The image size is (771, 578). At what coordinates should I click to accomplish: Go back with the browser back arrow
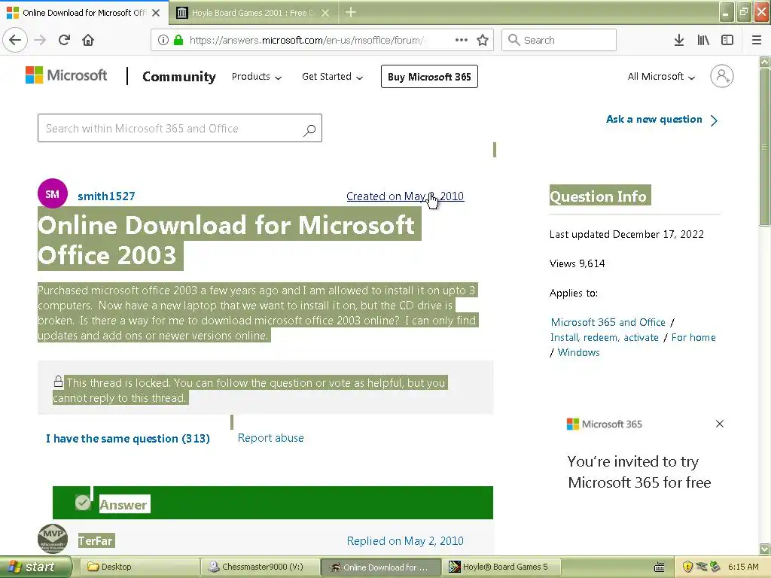click(x=15, y=40)
